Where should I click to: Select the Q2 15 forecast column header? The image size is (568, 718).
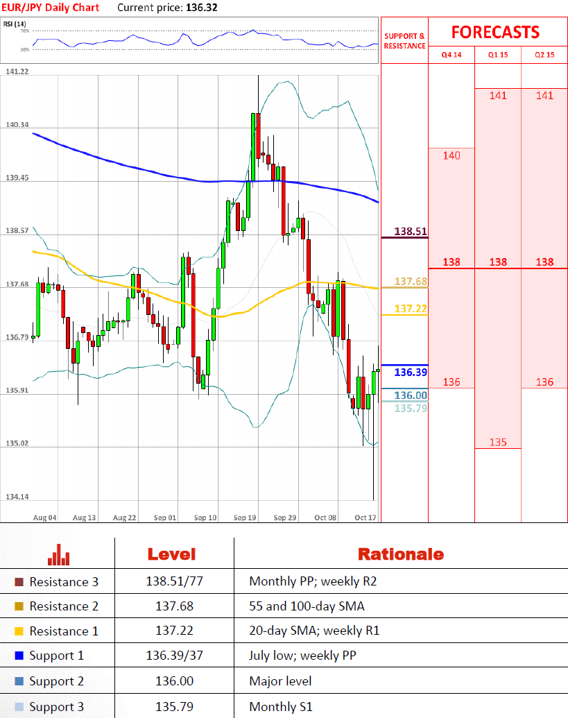544,55
